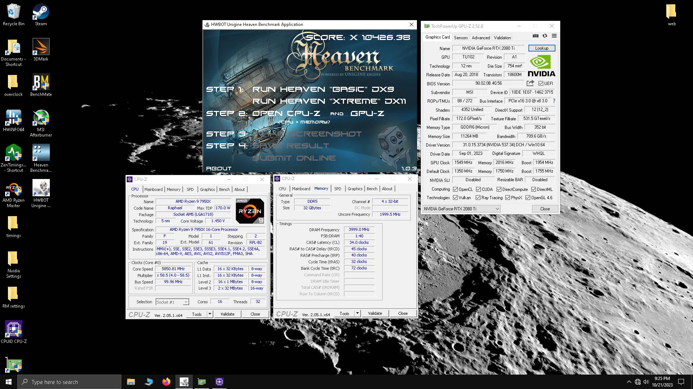Screen dimensions: 693x389
Task: Open the timings folder on desktop
Action: (x=13, y=227)
